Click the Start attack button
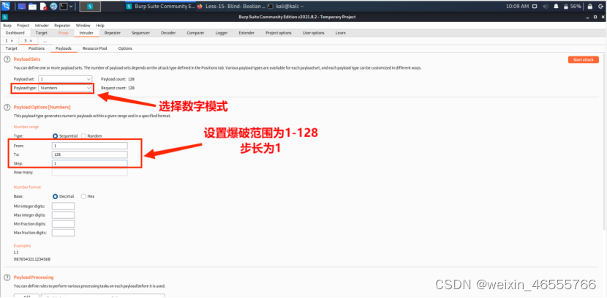Screen dimensions: 607x298 (x=584, y=60)
